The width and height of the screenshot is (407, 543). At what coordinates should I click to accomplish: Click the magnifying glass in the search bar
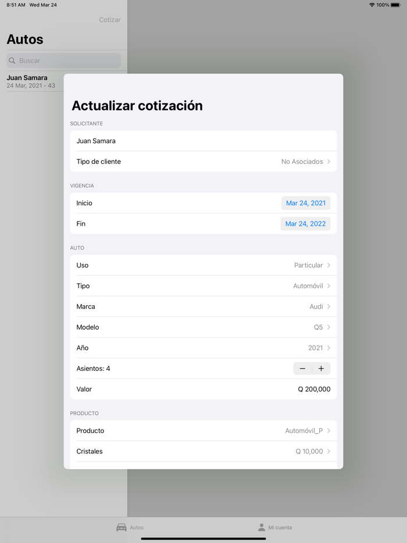pos(12,60)
